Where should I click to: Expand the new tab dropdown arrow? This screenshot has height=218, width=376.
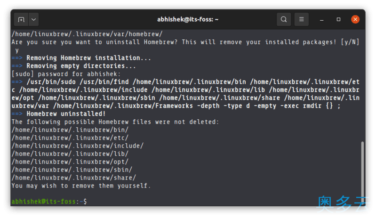[x=33, y=19]
